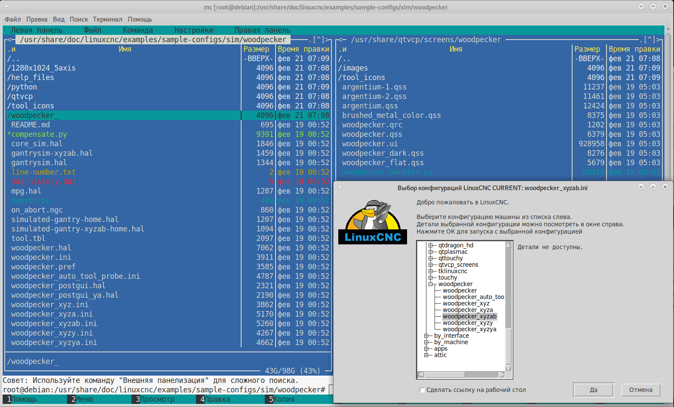Click Отмена button in LinuxCNC dialog
The height and width of the screenshot is (407, 674).
coord(641,390)
